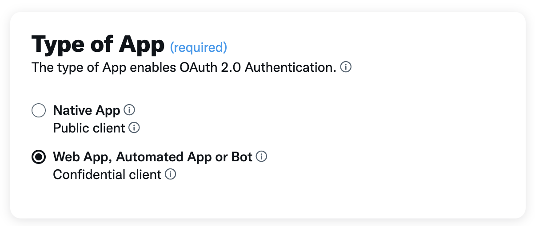The image size is (535, 226).
Task: Show info for Public client
Action: click(134, 128)
